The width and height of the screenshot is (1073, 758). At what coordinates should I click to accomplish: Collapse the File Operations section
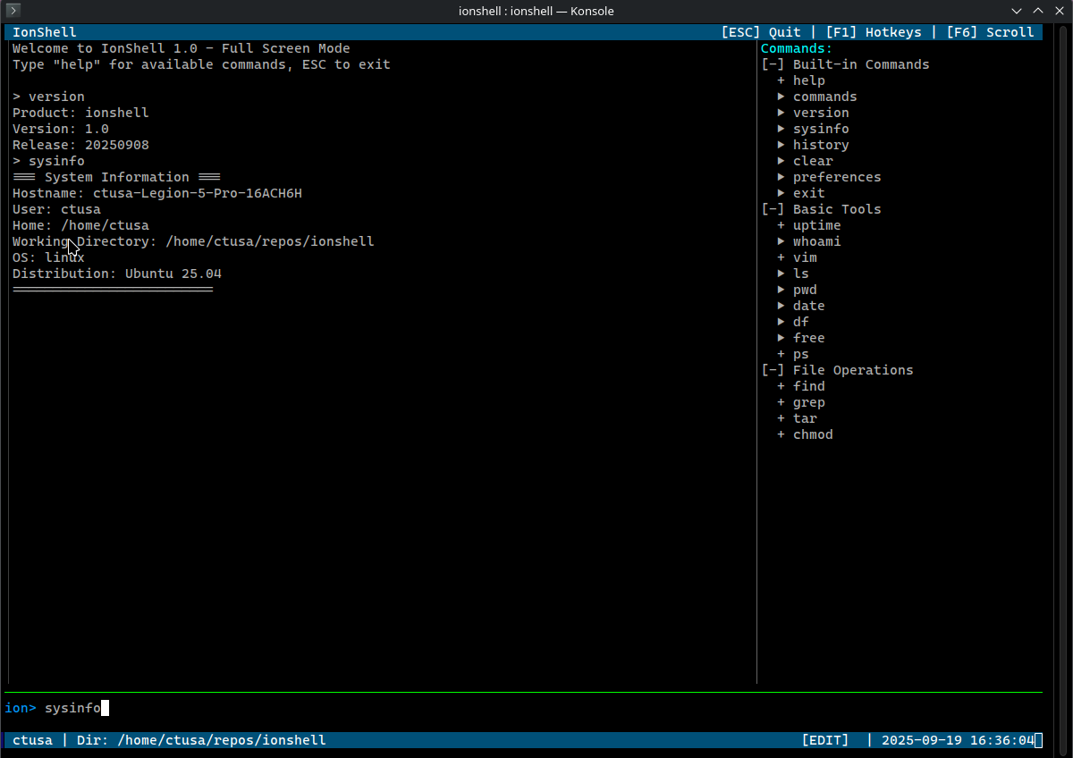click(772, 369)
